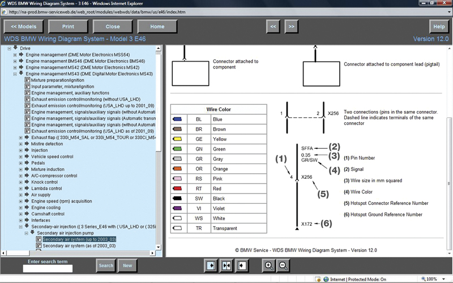Open Input parameter, mixture/ignition diagram icon

27,87
